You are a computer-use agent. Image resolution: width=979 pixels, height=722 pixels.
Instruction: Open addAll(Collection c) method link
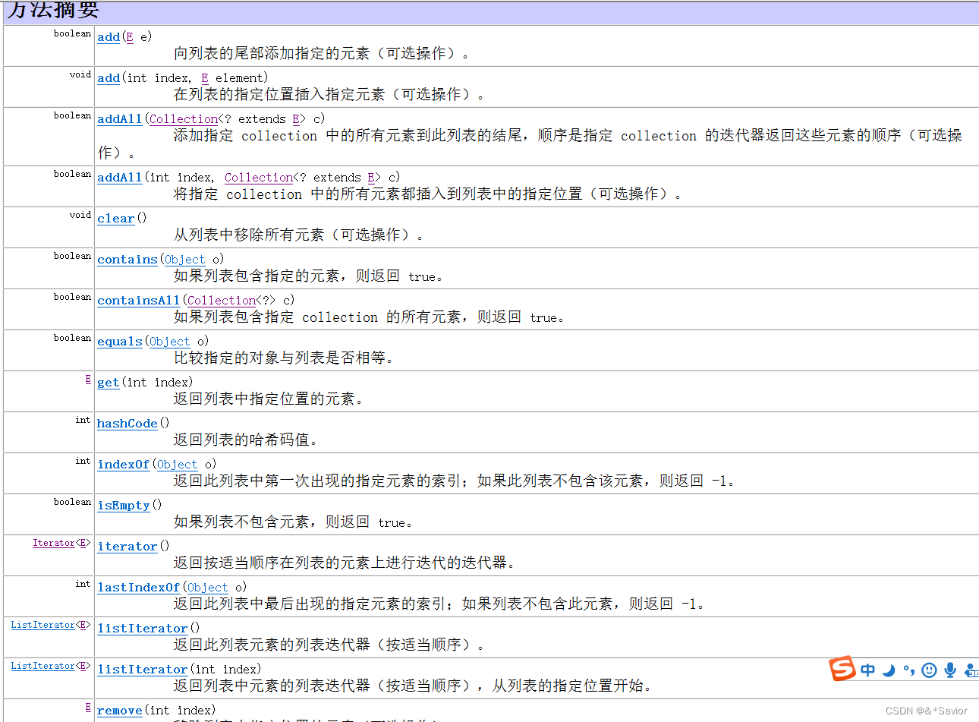pyautogui.click(x=119, y=118)
